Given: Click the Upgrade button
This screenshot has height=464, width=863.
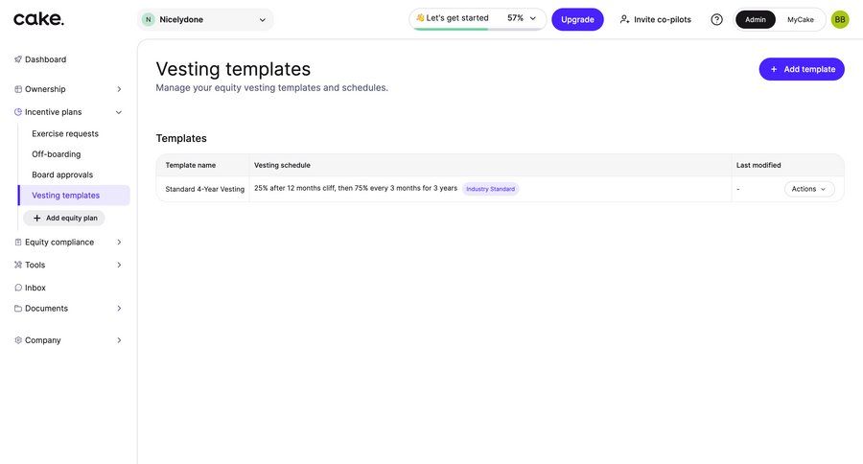Looking at the screenshot, I should coord(577,19).
